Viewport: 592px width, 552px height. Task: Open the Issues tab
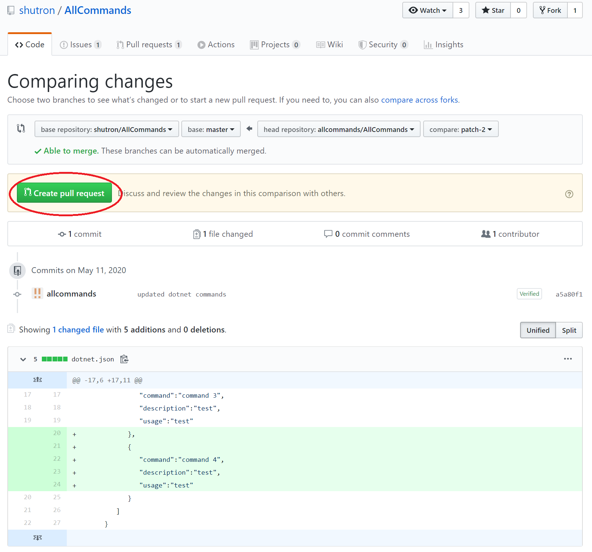tap(80, 45)
